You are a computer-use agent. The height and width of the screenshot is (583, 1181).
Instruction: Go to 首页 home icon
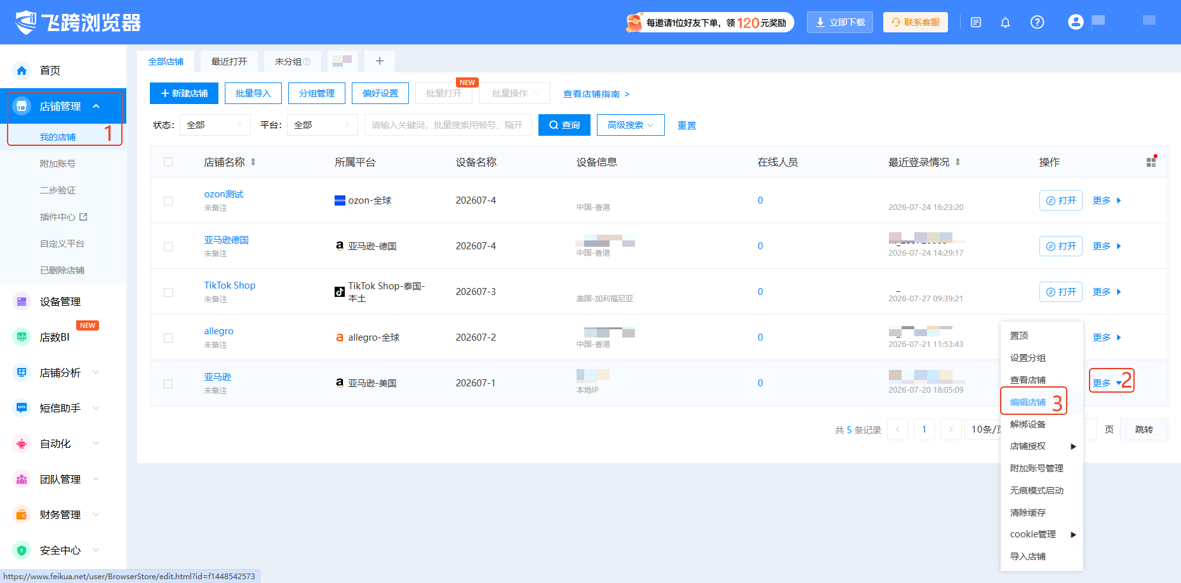coord(22,70)
